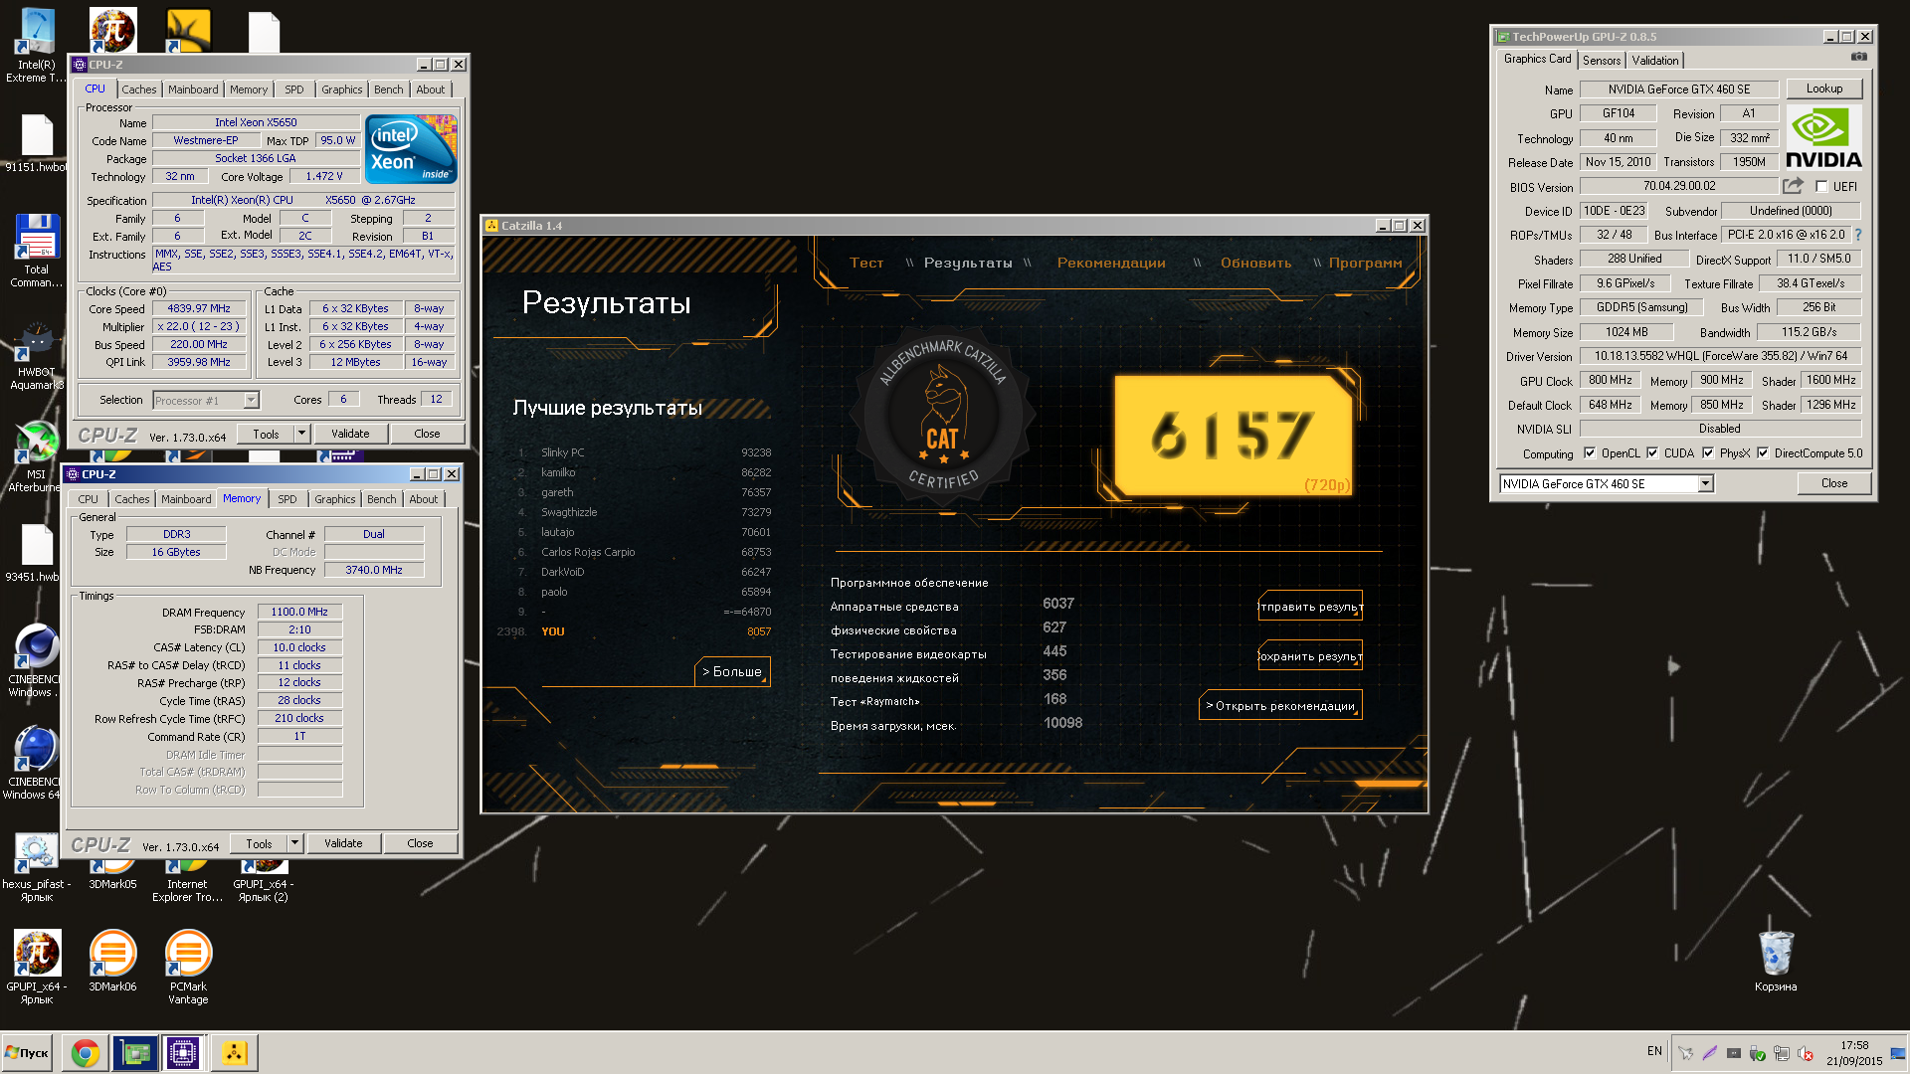
Task: Select the 91151.hwbot file on desktop
Action: [37, 144]
